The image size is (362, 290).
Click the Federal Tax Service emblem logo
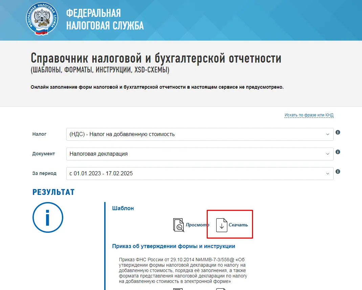(42, 19)
